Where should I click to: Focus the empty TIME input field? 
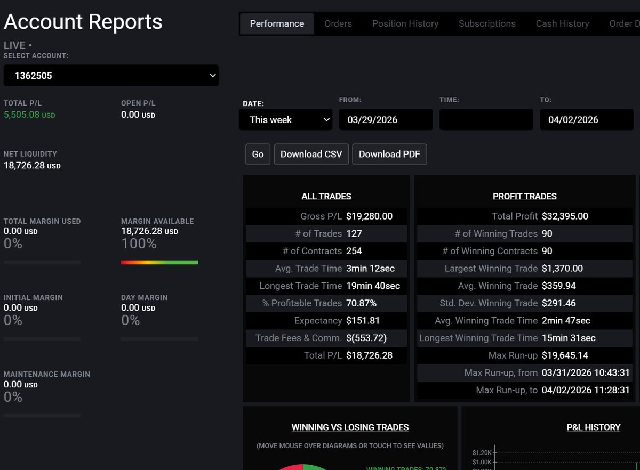pos(486,120)
